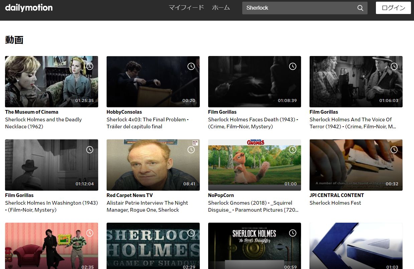This screenshot has width=414, height=269.
Task: Play the 02:35 cartoon room thumbnail
Action: (x=51, y=246)
